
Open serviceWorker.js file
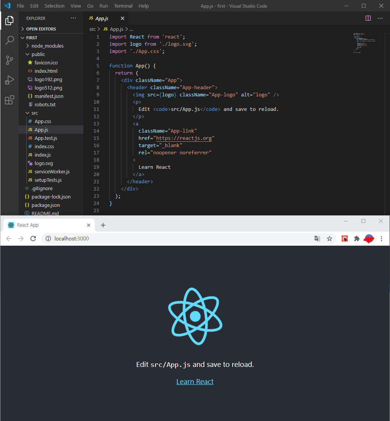51,171
